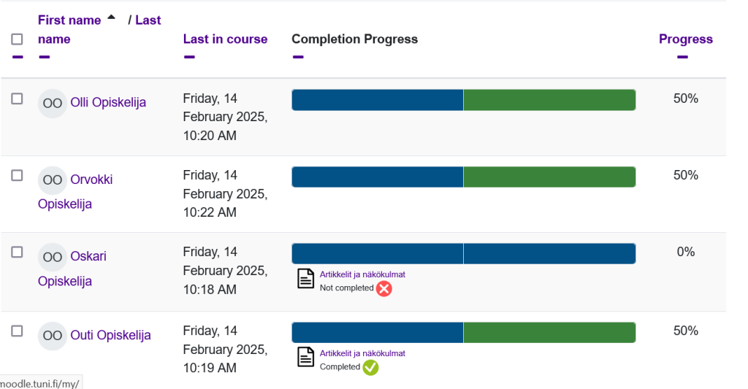Click the green Completed checkmark icon
Screen dimensions: 748x389
click(x=371, y=367)
